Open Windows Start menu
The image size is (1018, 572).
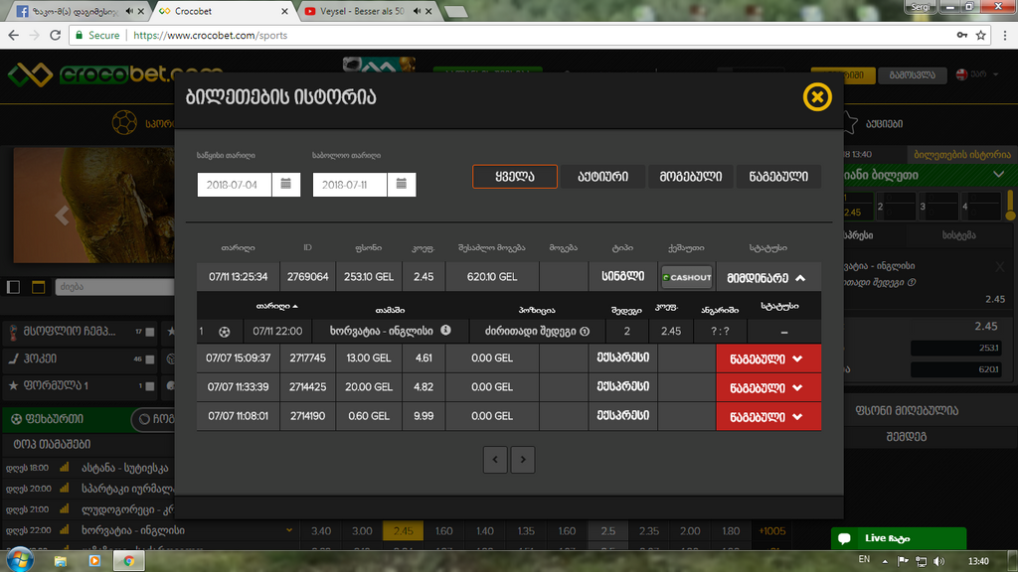[20, 560]
